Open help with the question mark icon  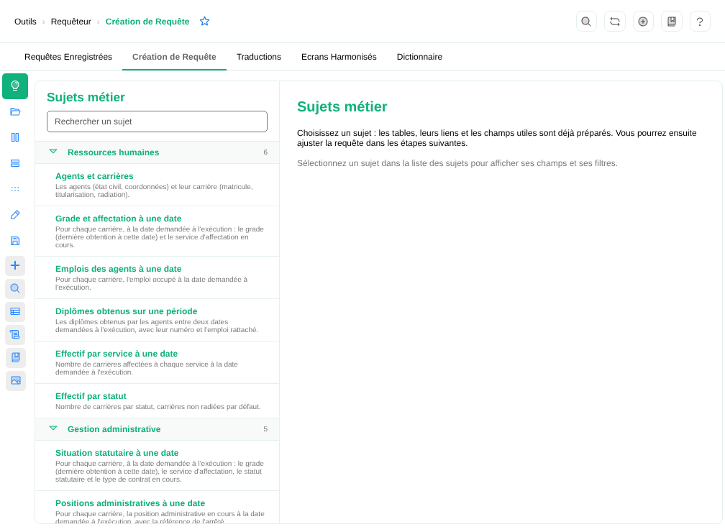(x=700, y=22)
